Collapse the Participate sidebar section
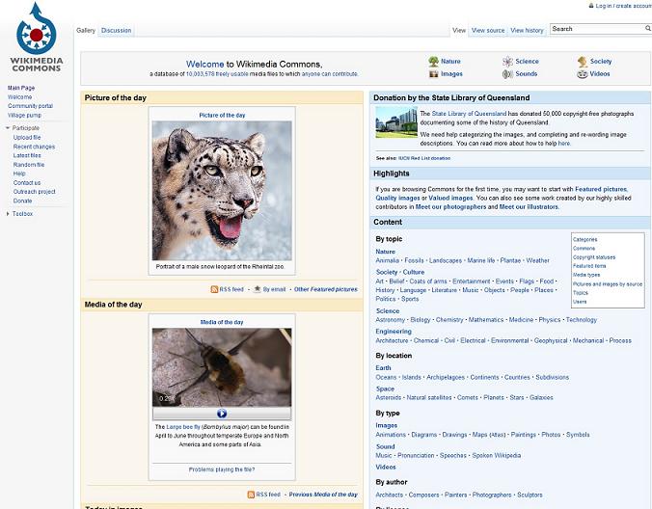 8,128
